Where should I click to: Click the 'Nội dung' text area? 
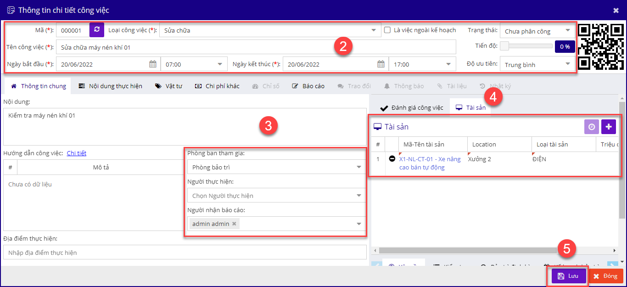185,127
